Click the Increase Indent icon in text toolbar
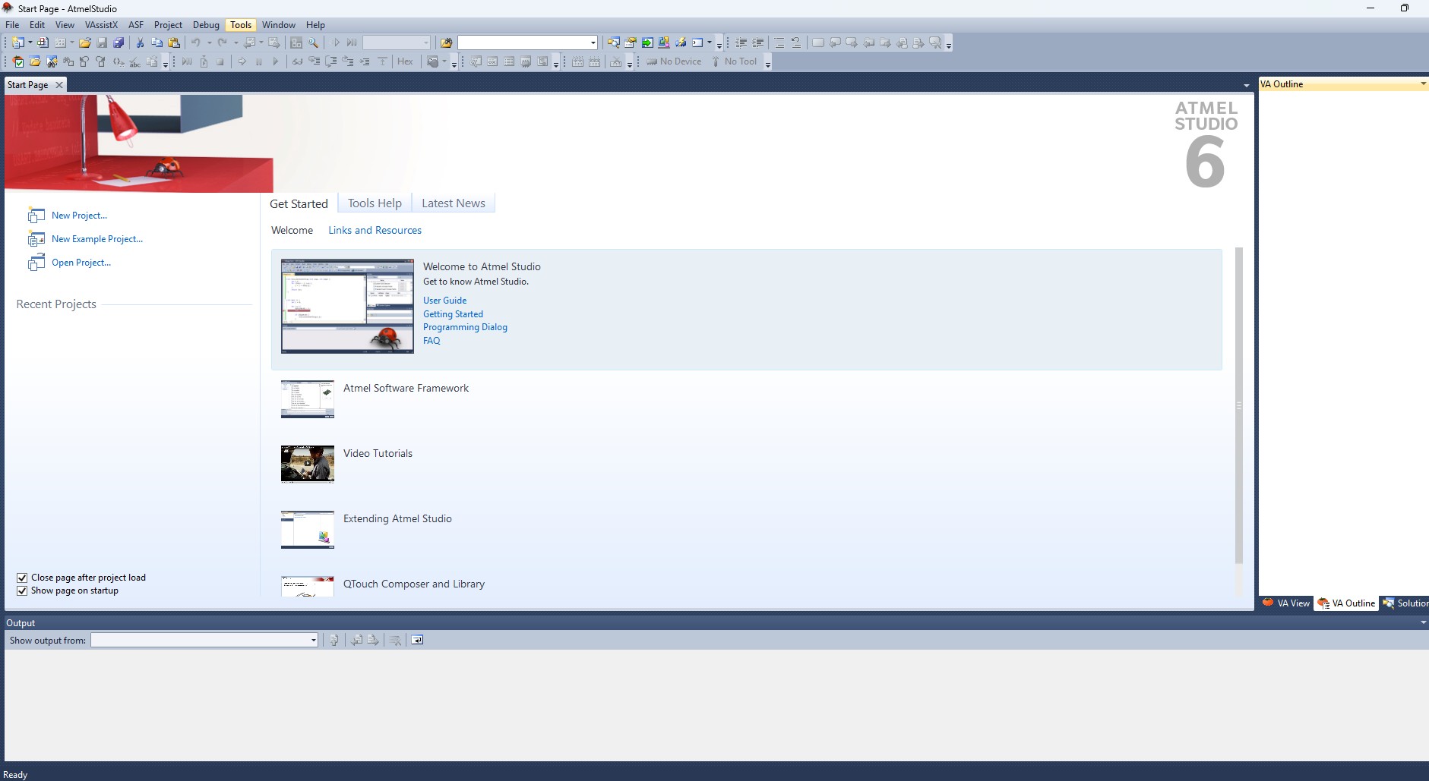This screenshot has width=1429, height=781. click(x=757, y=43)
